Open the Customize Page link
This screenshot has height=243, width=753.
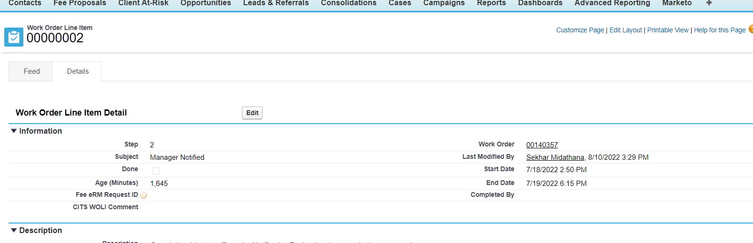point(580,30)
